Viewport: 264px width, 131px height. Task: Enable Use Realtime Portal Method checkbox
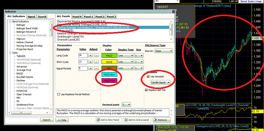coord(58,94)
